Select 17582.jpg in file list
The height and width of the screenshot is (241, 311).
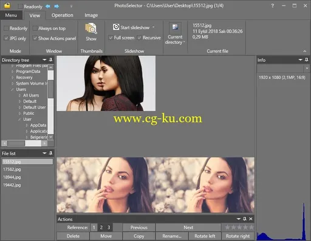(x=12, y=169)
